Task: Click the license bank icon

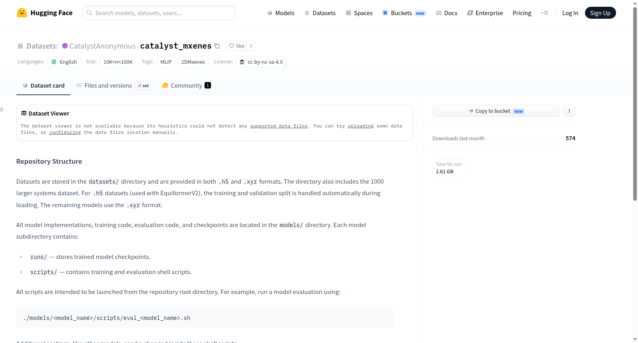Action: pos(242,62)
